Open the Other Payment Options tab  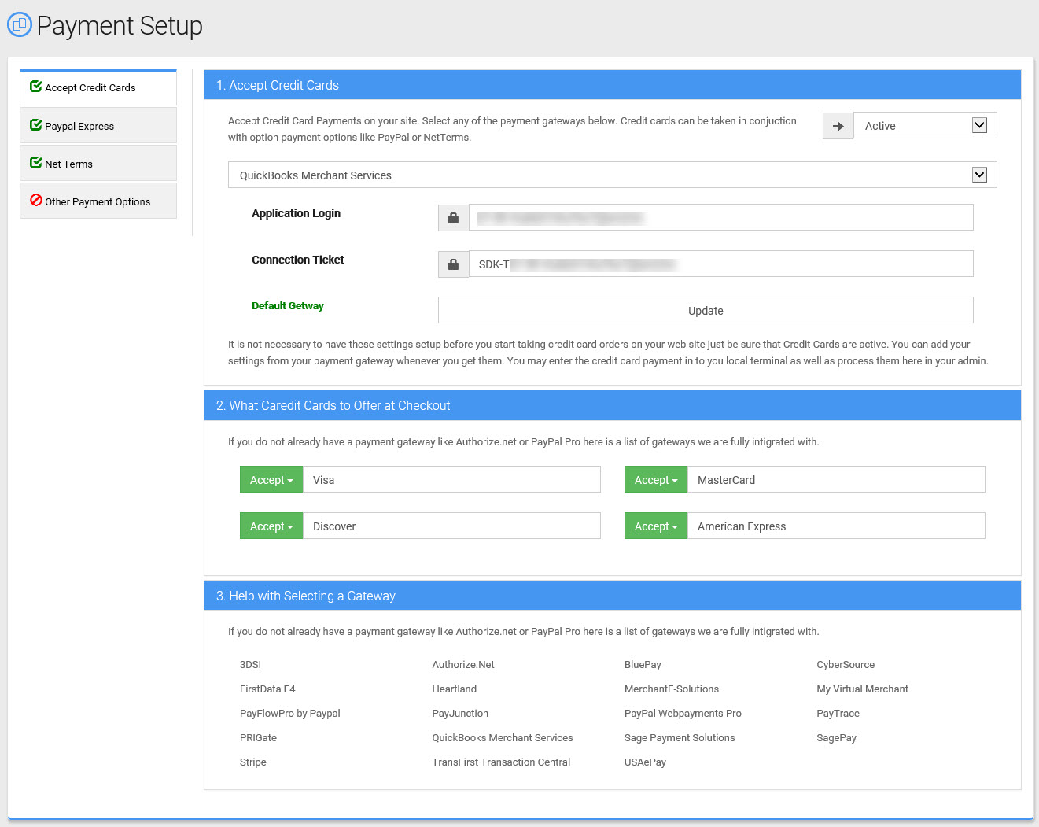[x=98, y=201]
